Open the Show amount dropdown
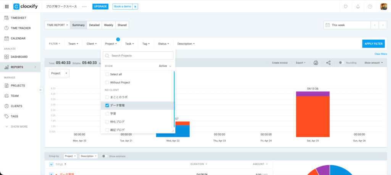 373,63
